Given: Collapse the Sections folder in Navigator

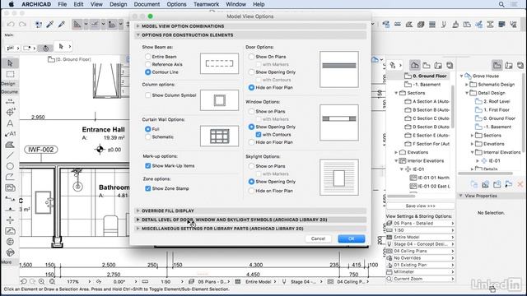Looking at the screenshot, I should click(396, 93).
